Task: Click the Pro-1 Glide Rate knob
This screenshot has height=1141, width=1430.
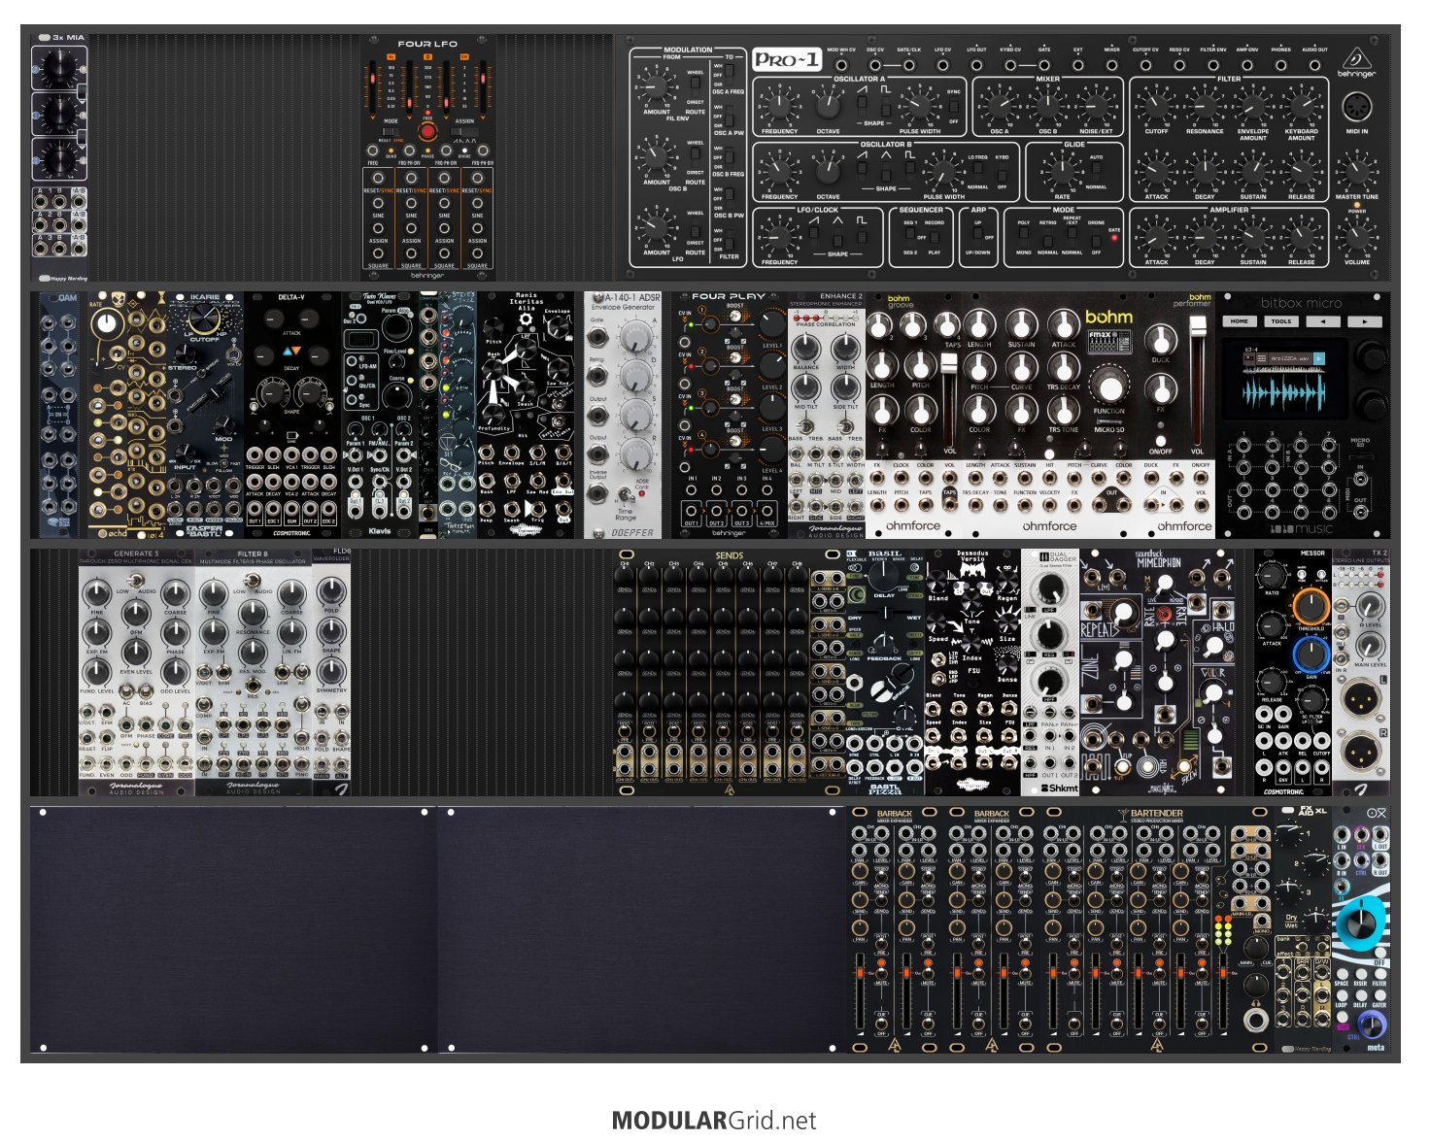Action: [x=1062, y=170]
